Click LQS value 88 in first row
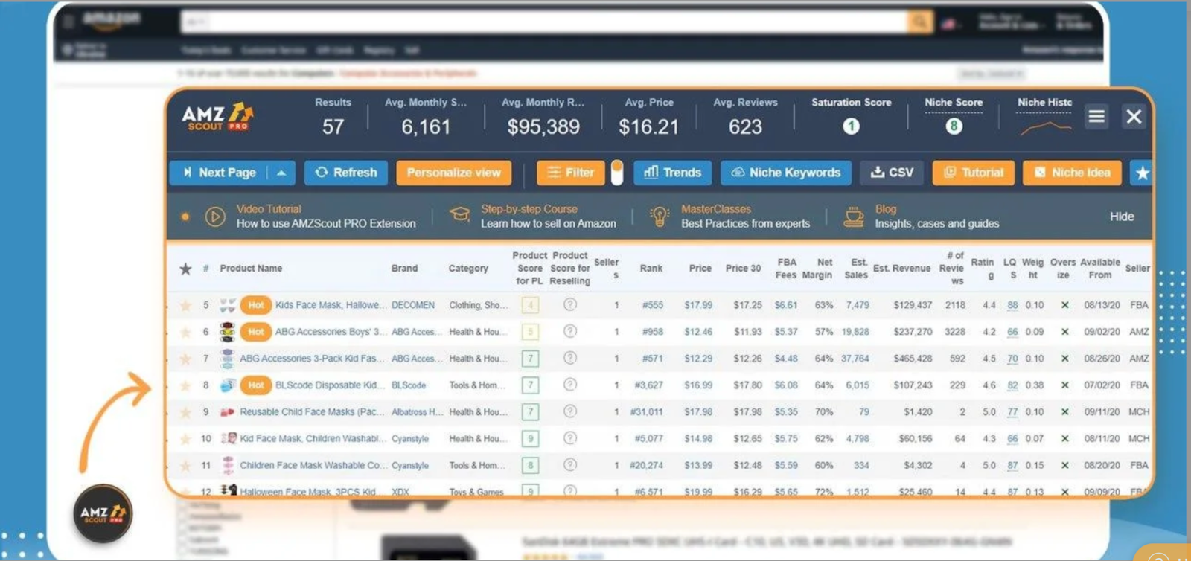Screen dimensions: 1191x561 tap(1012, 305)
